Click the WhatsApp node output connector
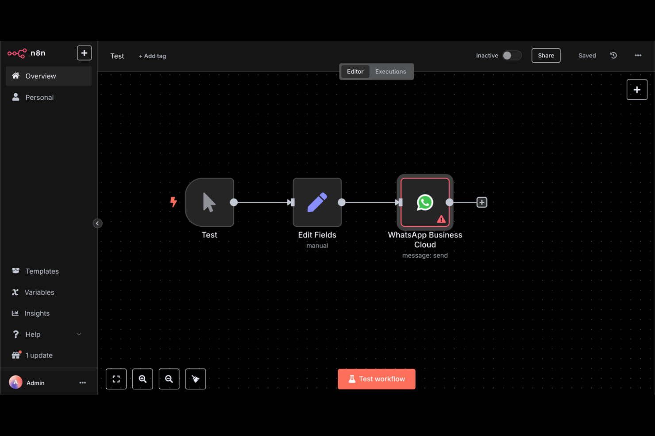 coord(450,202)
